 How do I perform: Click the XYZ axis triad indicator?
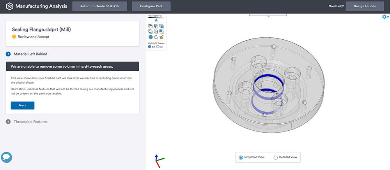158,160
